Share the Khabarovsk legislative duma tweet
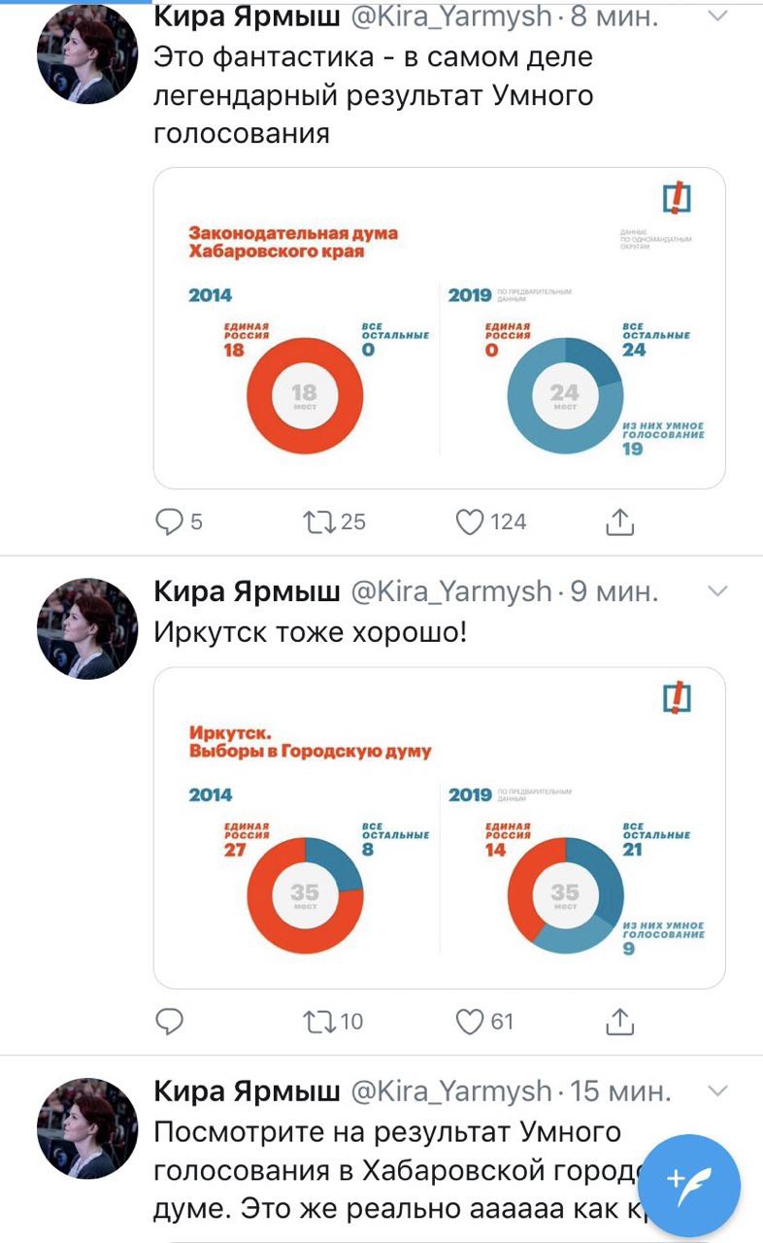Viewport: 763px width, 1243px height. (619, 522)
